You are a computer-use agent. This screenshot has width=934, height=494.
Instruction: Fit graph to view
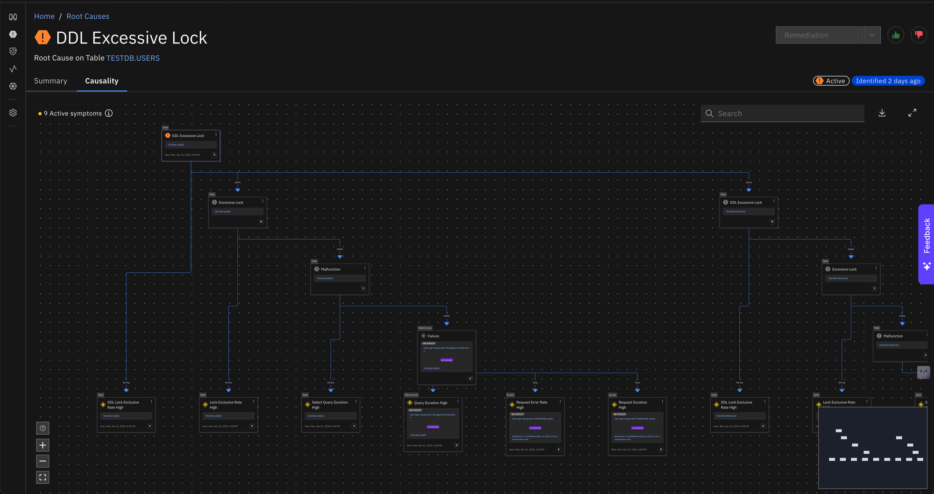[x=42, y=477]
